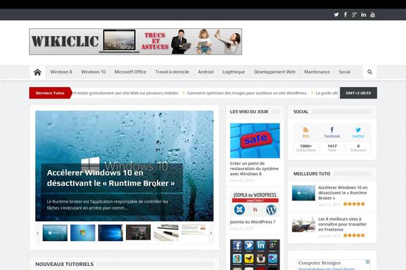The height and width of the screenshot is (270, 406).
Task: Open ticker link about optimiser des images WordPress
Action: (x=246, y=92)
